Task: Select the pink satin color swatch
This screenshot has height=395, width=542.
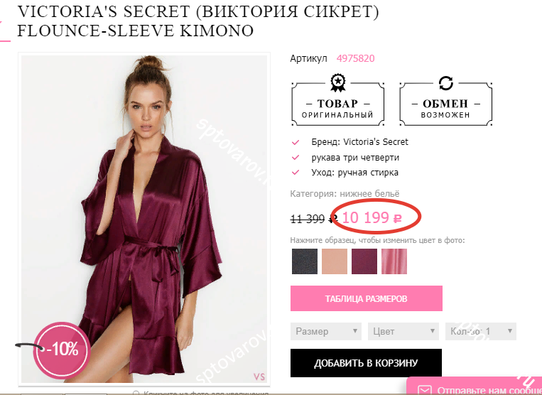Action: (x=394, y=261)
